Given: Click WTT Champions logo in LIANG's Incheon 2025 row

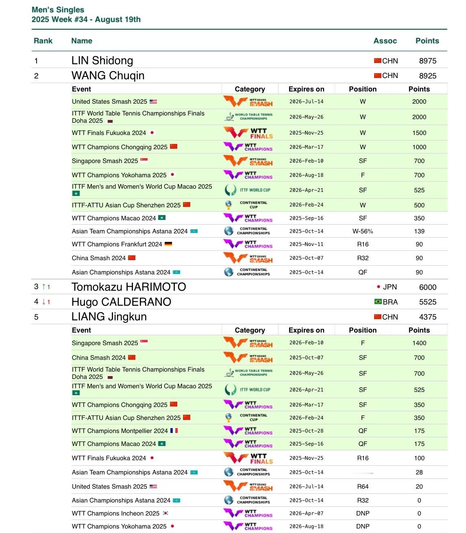Looking at the screenshot, I should [248, 513].
